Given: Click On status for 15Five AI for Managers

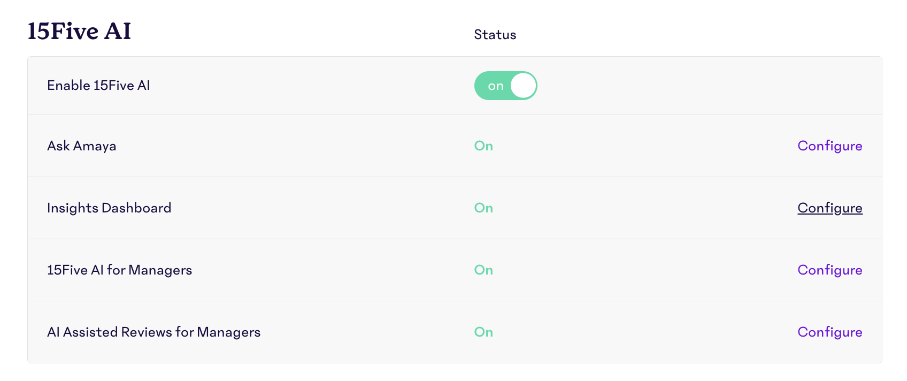Looking at the screenshot, I should pyautogui.click(x=483, y=270).
